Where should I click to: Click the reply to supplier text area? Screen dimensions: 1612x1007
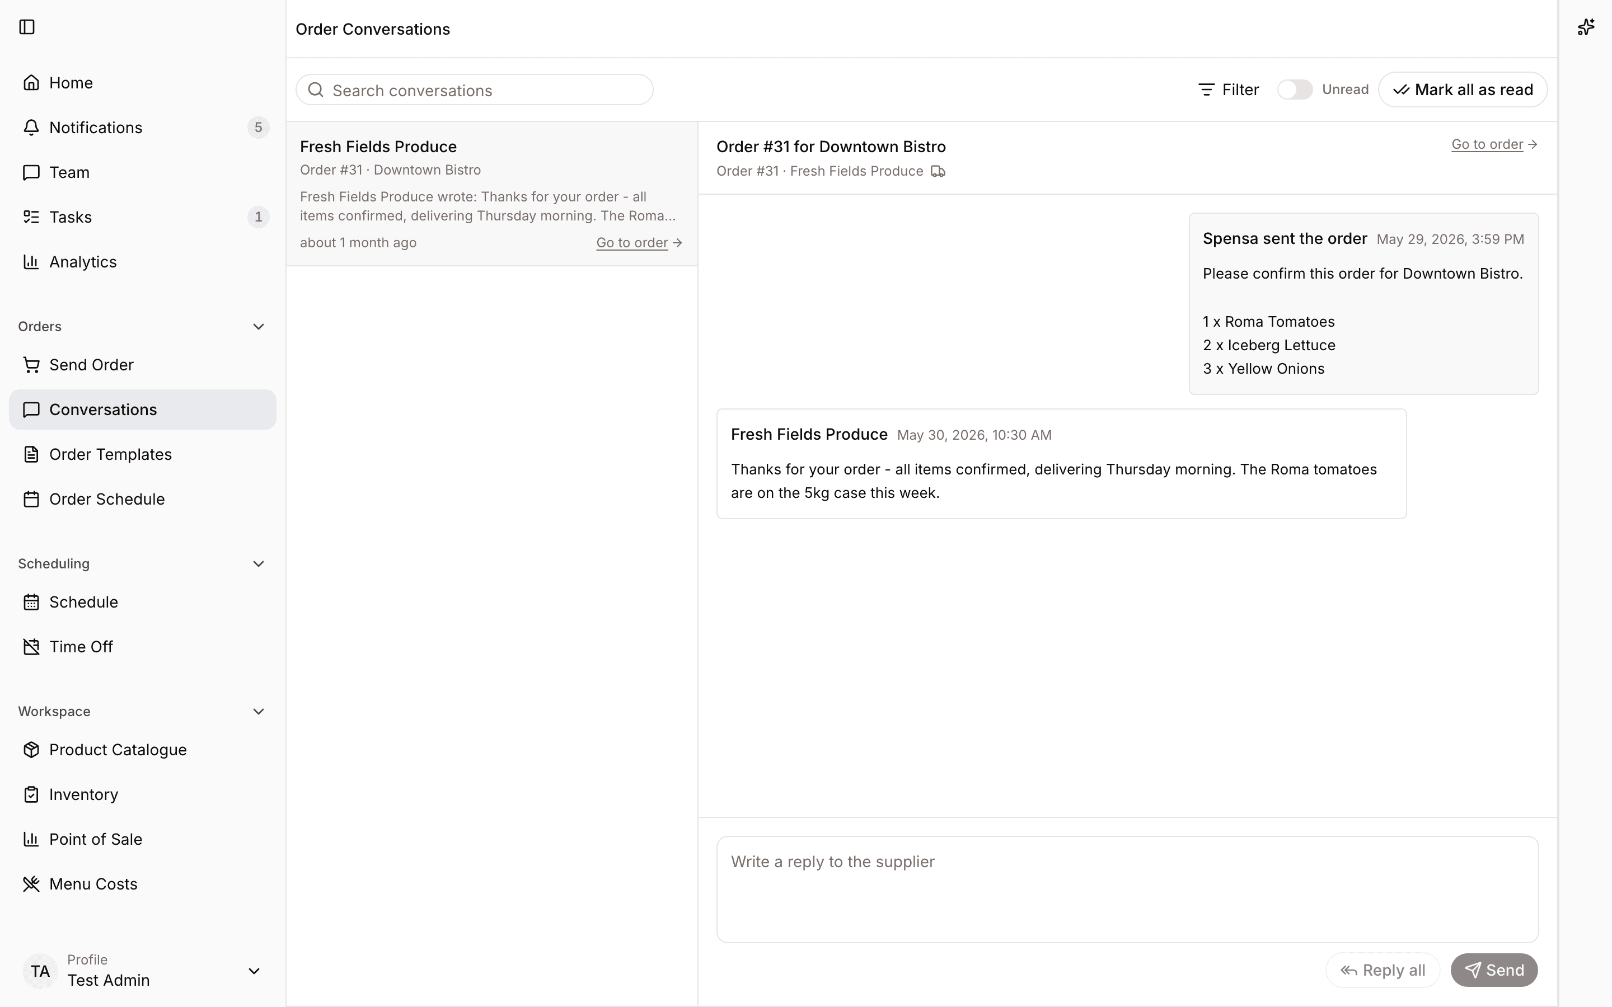[1127, 889]
